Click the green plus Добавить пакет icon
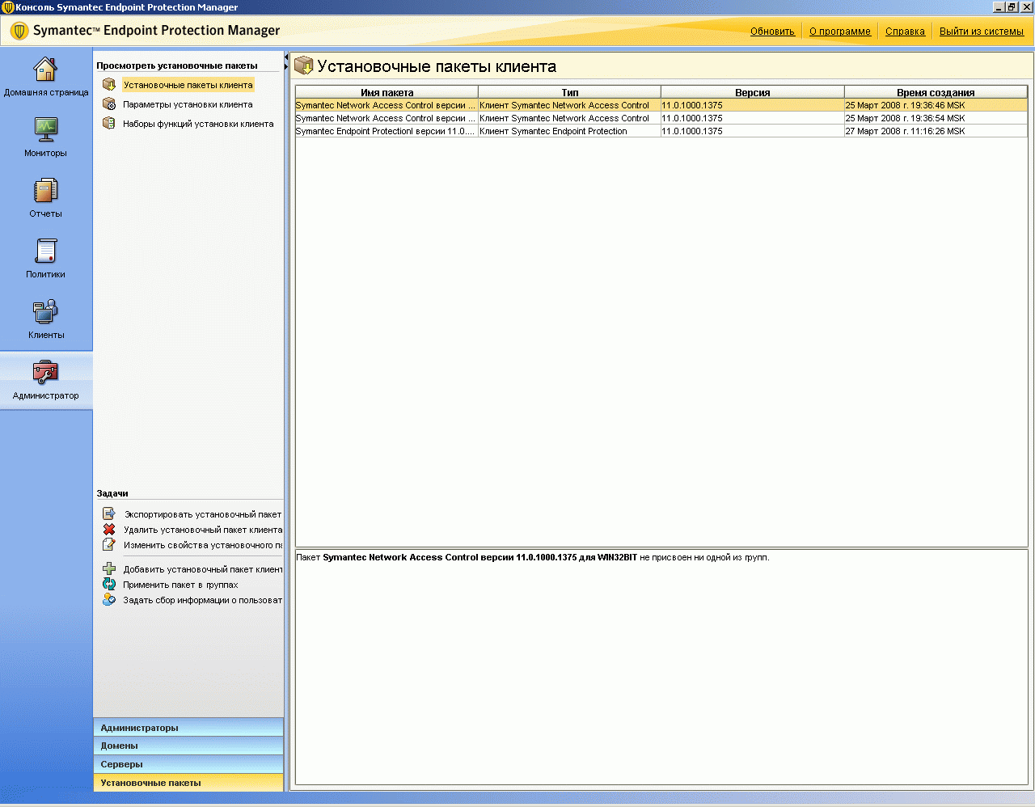 click(x=109, y=569)
